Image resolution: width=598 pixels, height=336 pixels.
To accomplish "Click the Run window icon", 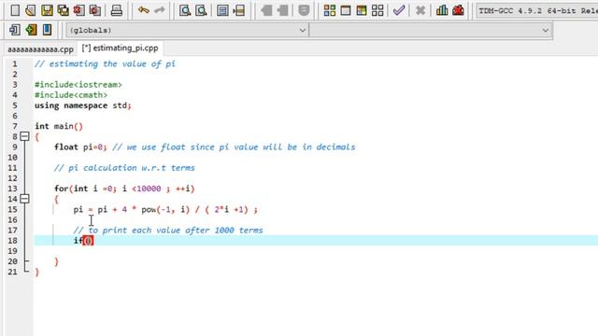I will pos(346,10).
